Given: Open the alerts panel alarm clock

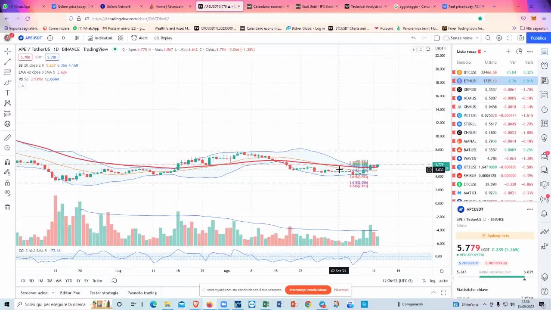Looking at the screenshot, I should click(x=545, y=66).
